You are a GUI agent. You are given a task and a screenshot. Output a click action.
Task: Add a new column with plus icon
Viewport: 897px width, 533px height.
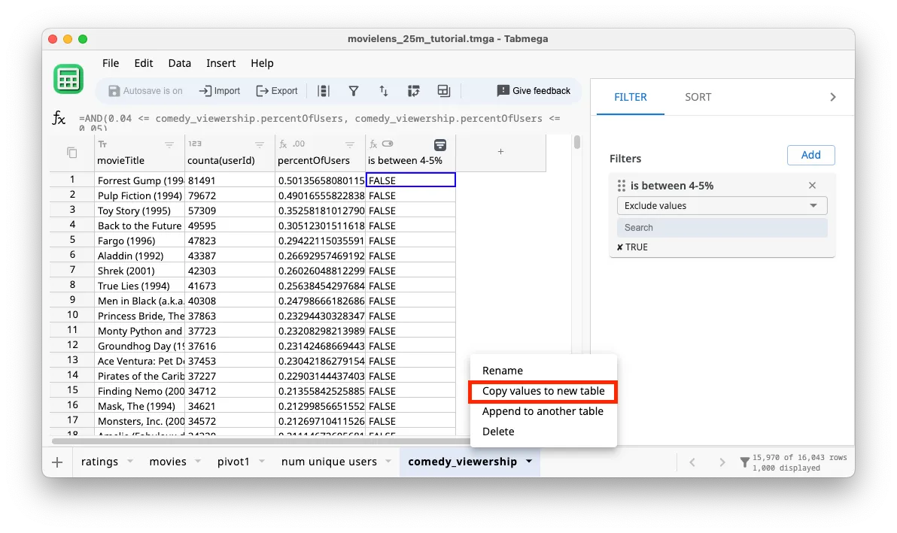(x=500, y=152)
